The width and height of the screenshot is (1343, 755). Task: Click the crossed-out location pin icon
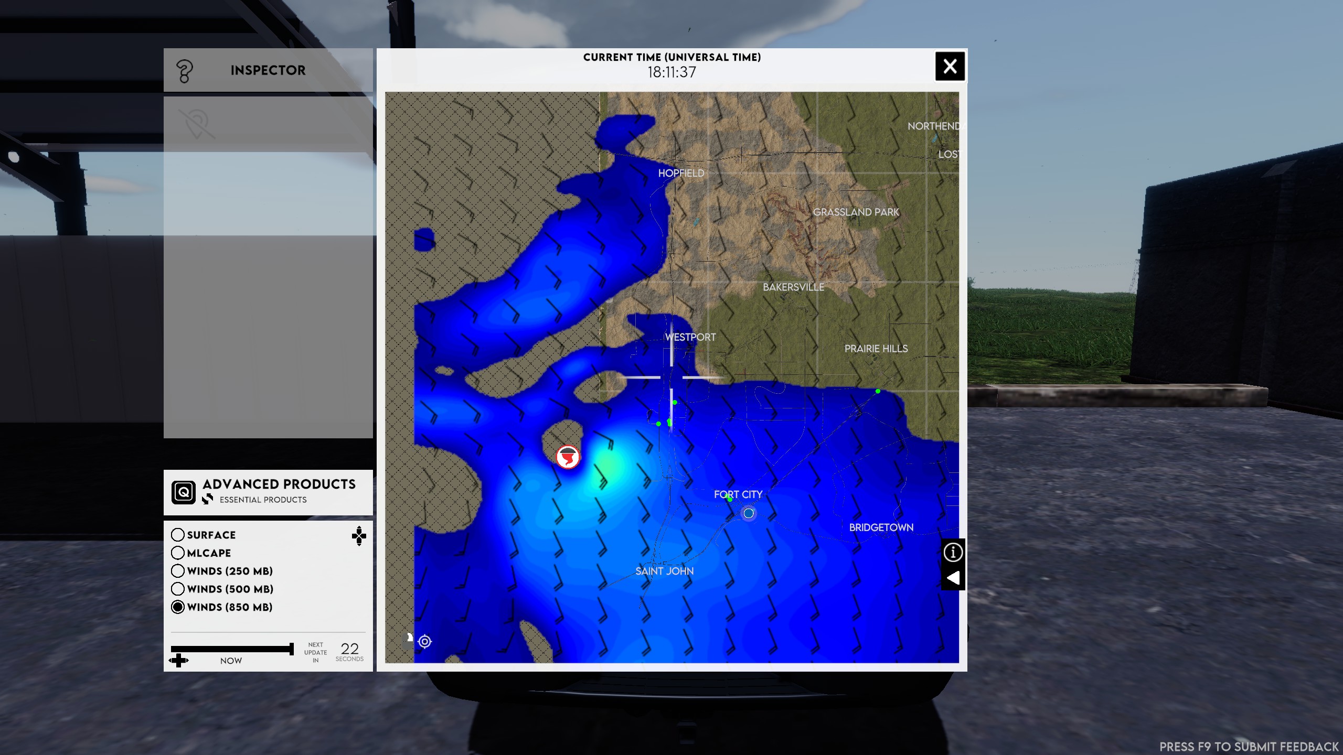196,124
